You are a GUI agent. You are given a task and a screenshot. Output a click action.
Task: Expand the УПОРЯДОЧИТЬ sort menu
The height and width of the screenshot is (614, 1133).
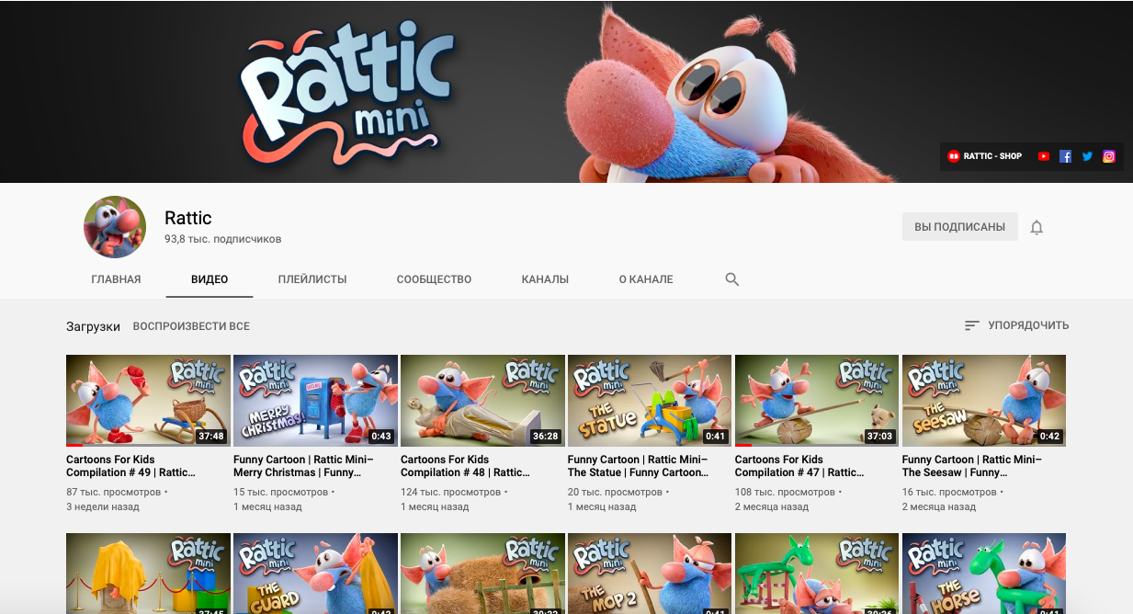coord(1016,325)
